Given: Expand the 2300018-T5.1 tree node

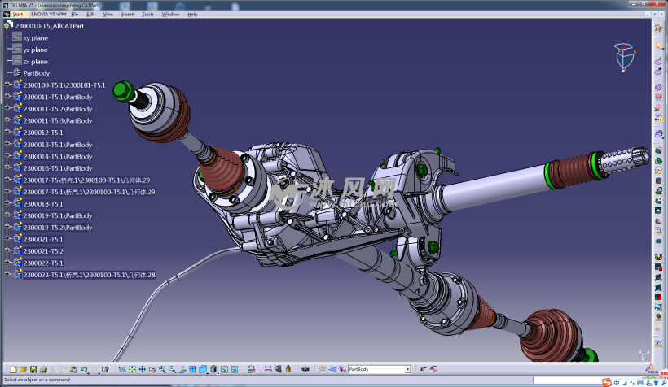Looking at the screenshot, I should pos(7,204).
